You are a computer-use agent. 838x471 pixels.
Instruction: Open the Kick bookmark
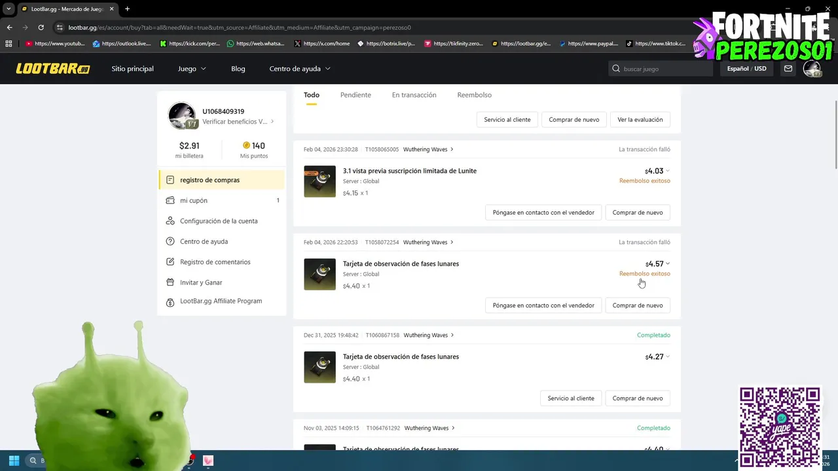coord(190,44)
